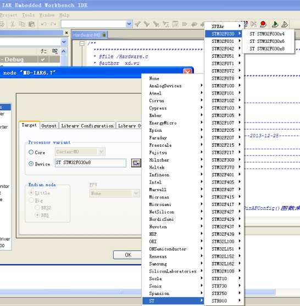Select Little endian mode radio
The height and width of the screenshot is (306, 300).
click(31, 193)
